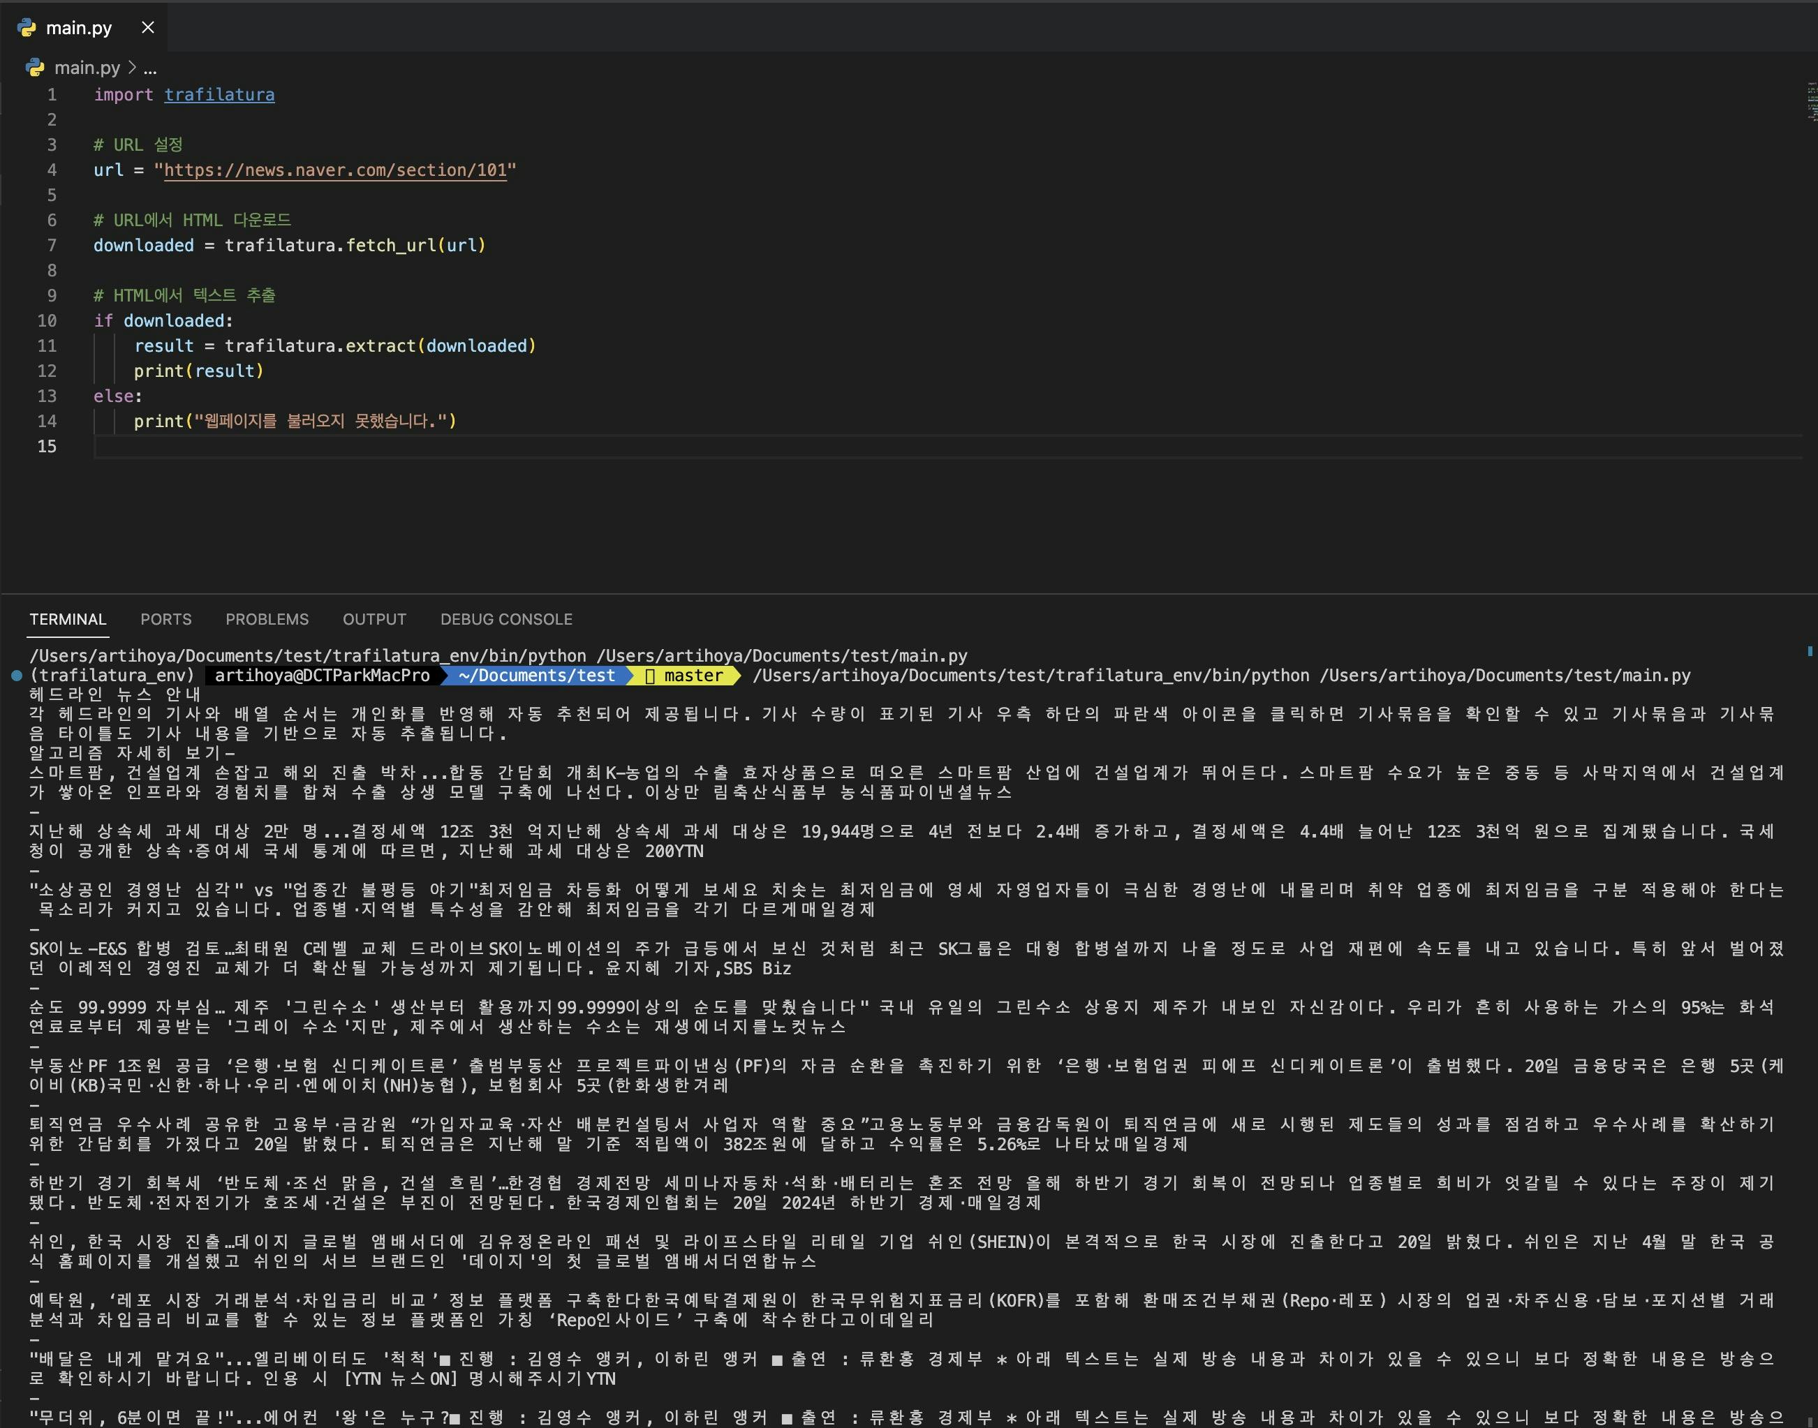Click main.py in the breadcrumb path

(x=87, y=68)
